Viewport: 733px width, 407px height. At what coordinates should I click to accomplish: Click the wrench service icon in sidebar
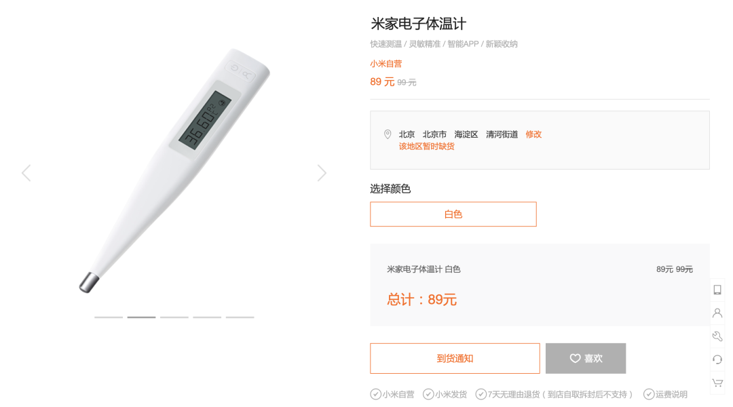(x=717, y=336)
